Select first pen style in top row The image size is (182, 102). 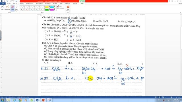(x=22, y=7)
